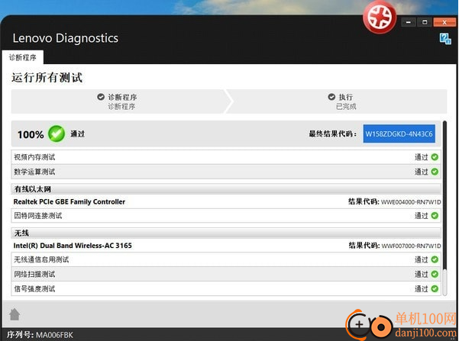Click result code WWF007000-RN7W1D
The image size is (459, 341).
[x=411, y=246]
